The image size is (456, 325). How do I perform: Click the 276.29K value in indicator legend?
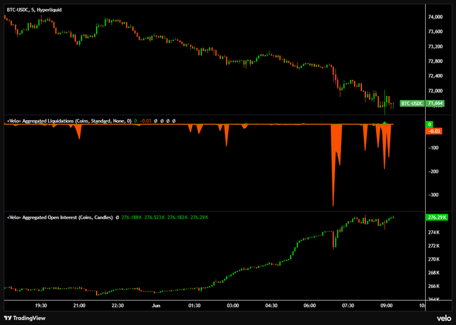(x=199, y=218)
